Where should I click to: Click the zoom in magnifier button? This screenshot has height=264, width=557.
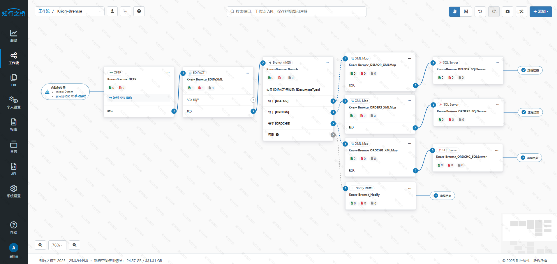coord(40,245)
